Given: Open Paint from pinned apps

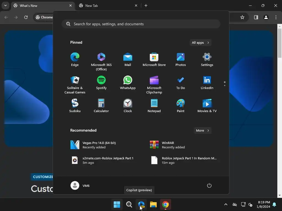Looking at the screenshot, I should click(181, 106).
